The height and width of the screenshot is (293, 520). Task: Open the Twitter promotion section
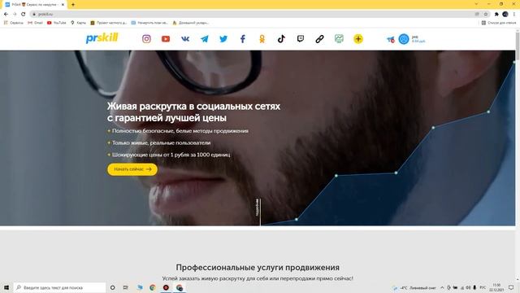click(223, 39)
